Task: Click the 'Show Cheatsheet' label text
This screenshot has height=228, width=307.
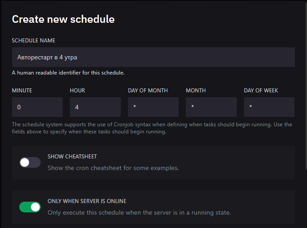Action: pyautogui.click(x=72, y=157)
